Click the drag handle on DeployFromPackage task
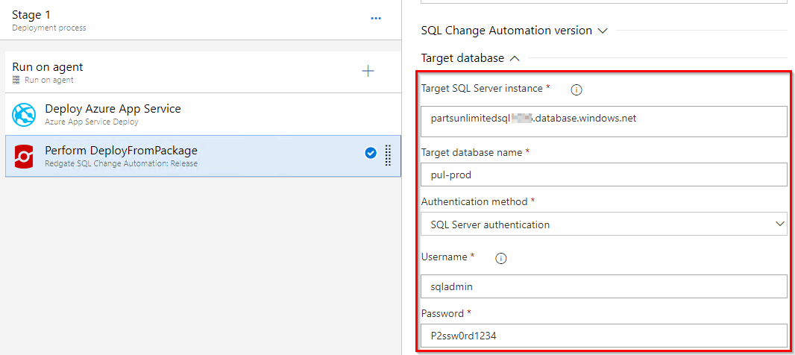 [x=388, y=155]
